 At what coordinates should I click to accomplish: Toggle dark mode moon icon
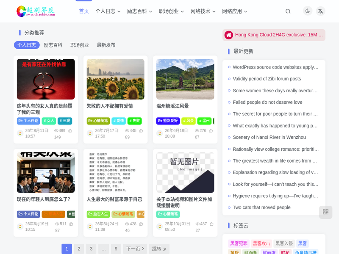(x=308, y=11)
